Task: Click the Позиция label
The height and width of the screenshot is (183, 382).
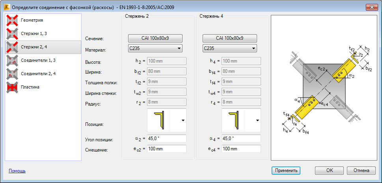Action: (95, 125)
